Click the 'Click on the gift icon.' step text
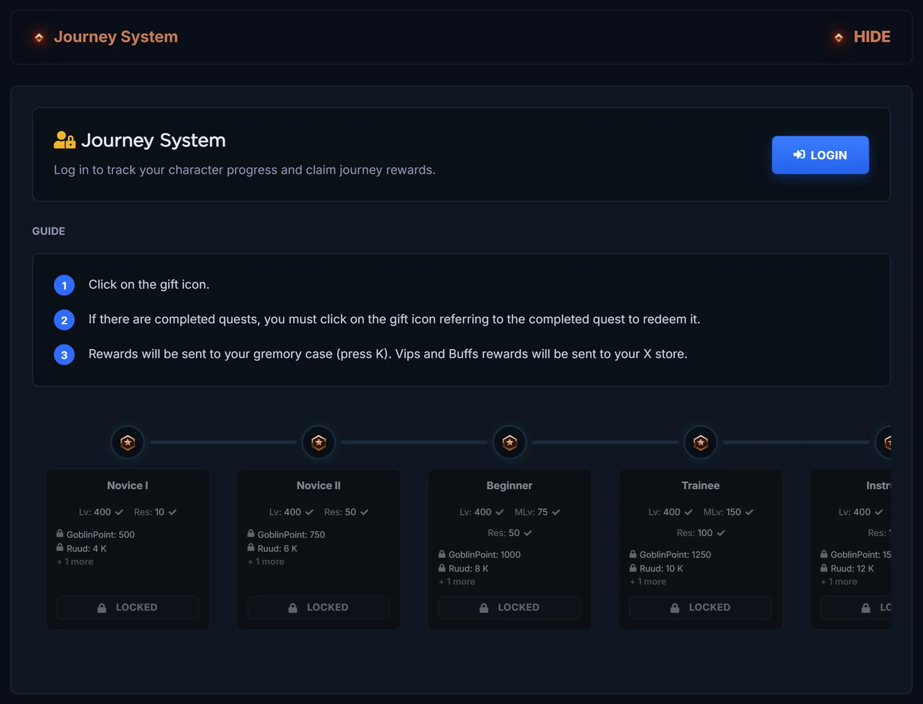This screenshot has height=704, width=923. click(x=149, y=285)
